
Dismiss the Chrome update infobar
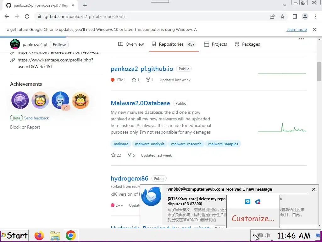point(314,29)
